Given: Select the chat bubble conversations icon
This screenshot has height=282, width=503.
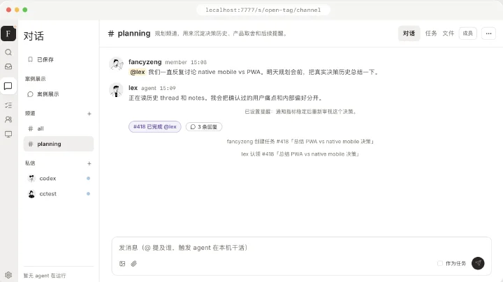Looking at the screenshot, I should [8, 86].
